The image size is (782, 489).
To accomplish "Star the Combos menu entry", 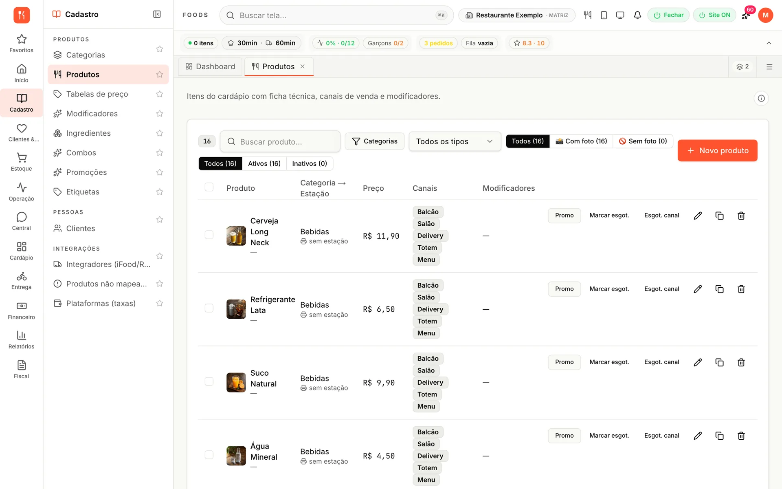I will coord(160,153).
